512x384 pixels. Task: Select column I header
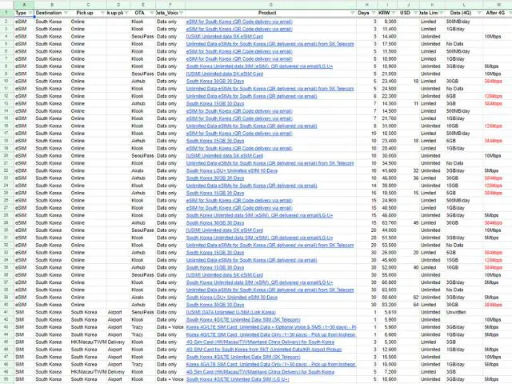pyautogui.click(x=387, y=5)
